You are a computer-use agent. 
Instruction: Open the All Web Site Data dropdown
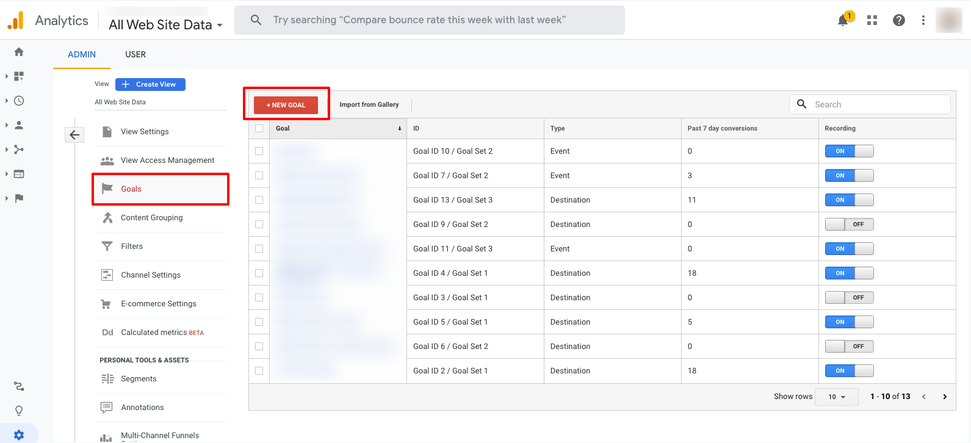click(x=165, y=25)
